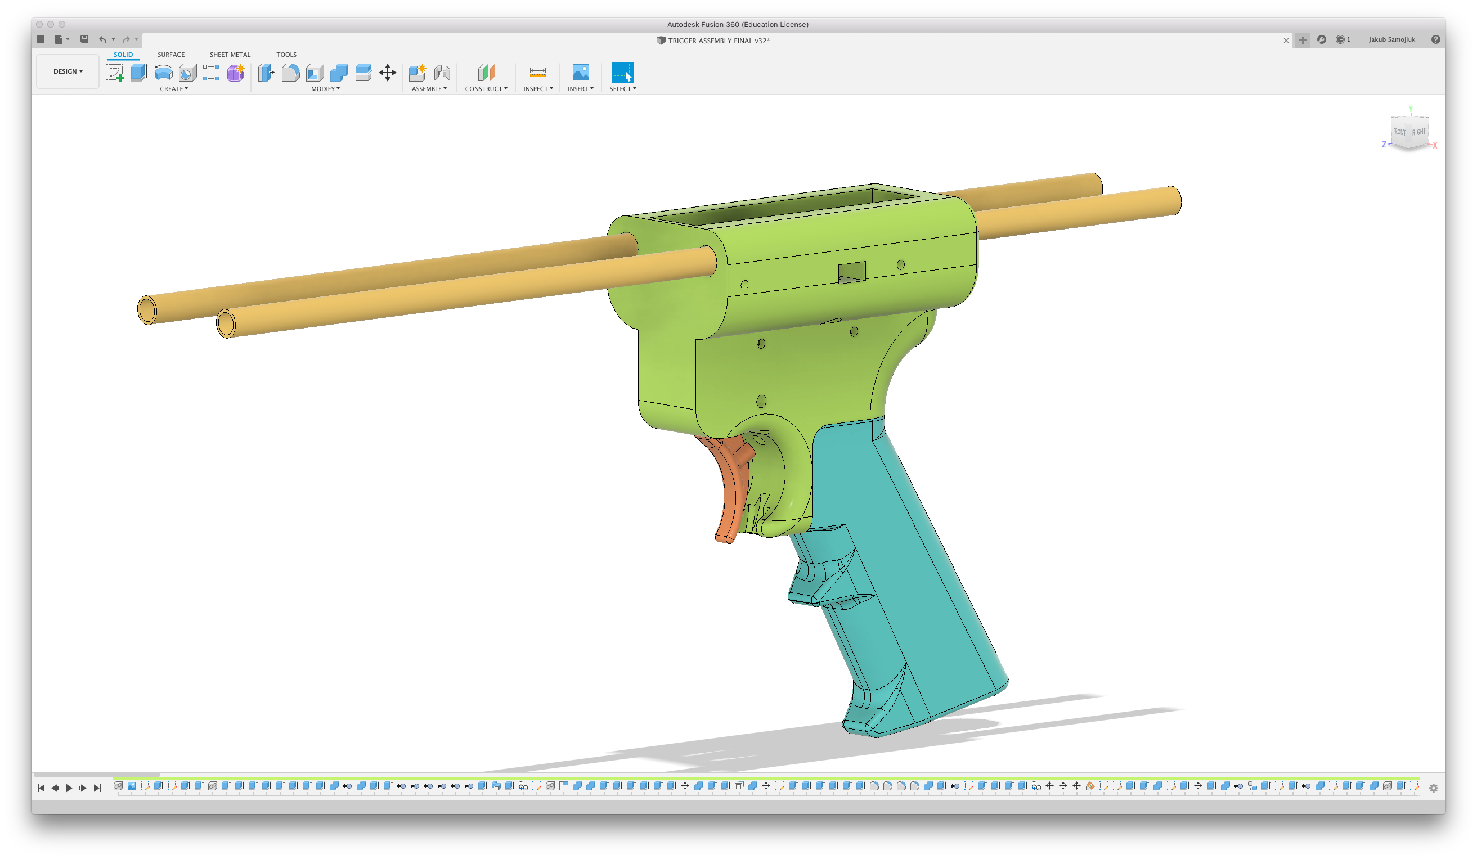Click the RIGHT face of view cube
Viewport: 1477px width, 859px height.
1418,132
